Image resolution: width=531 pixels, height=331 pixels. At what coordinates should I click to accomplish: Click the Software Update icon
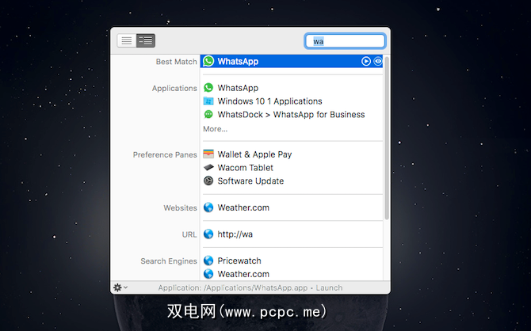208,181
